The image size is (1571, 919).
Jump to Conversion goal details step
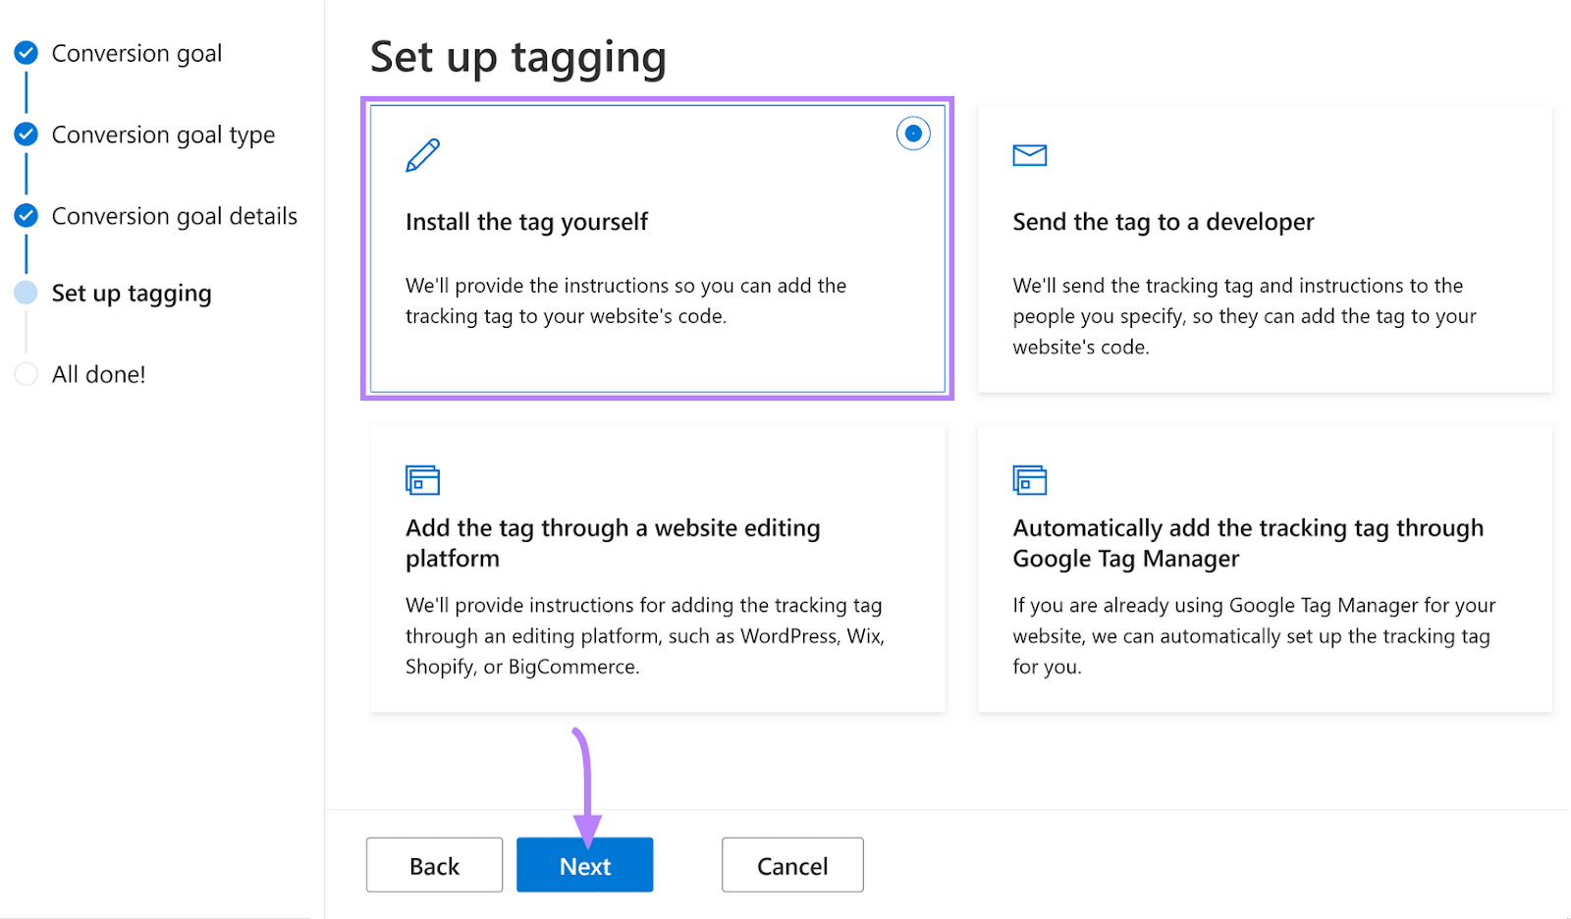click(174, 217)
